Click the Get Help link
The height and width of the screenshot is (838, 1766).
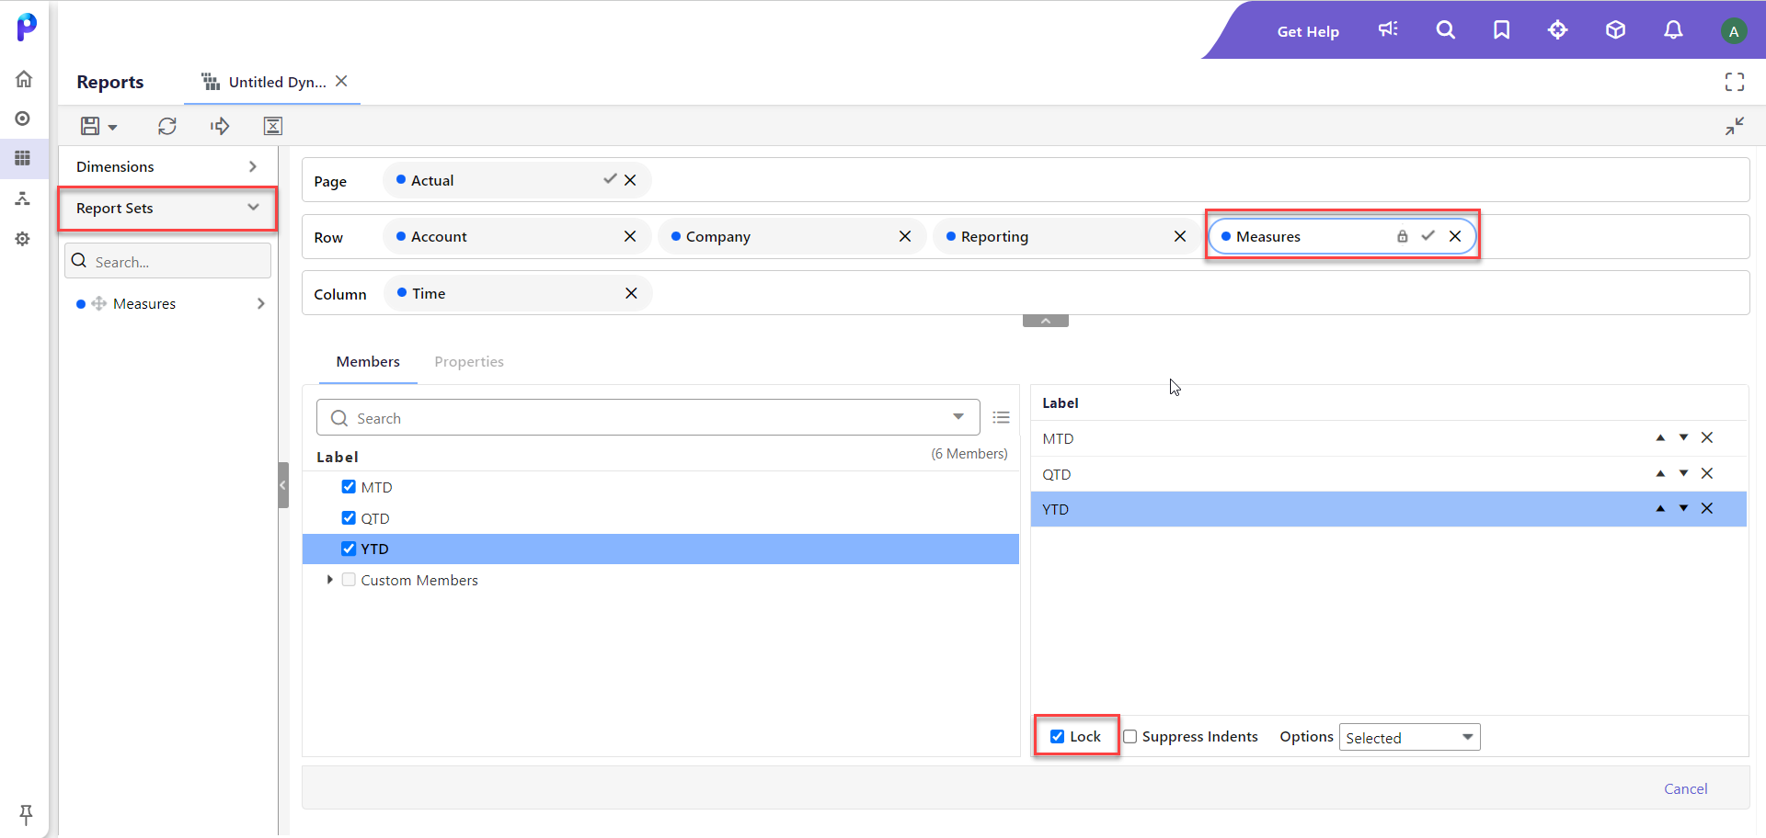coord(1308,31)
